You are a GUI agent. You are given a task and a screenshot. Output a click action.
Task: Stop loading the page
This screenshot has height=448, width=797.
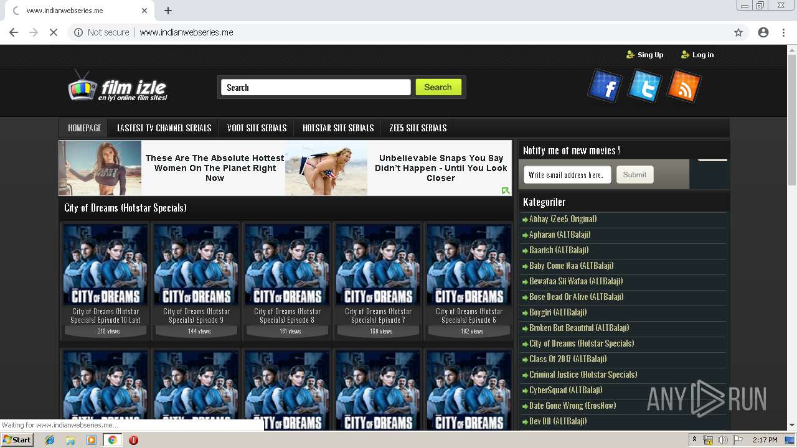[54, 32]
